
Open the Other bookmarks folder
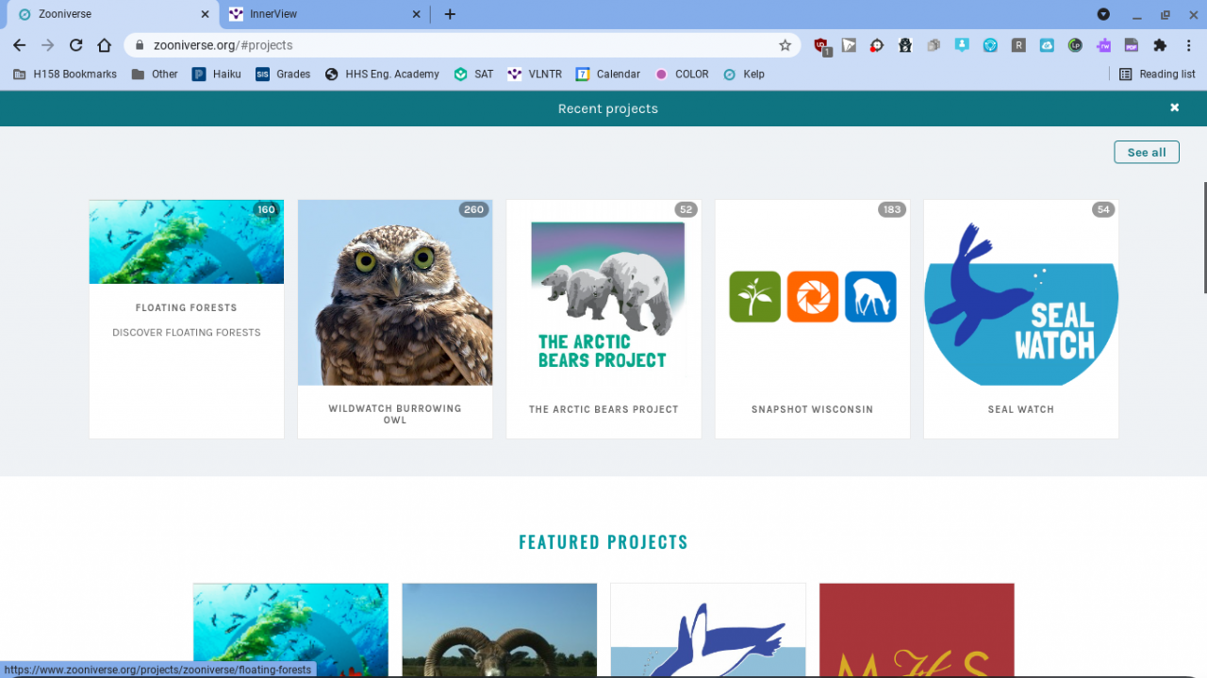155,74
